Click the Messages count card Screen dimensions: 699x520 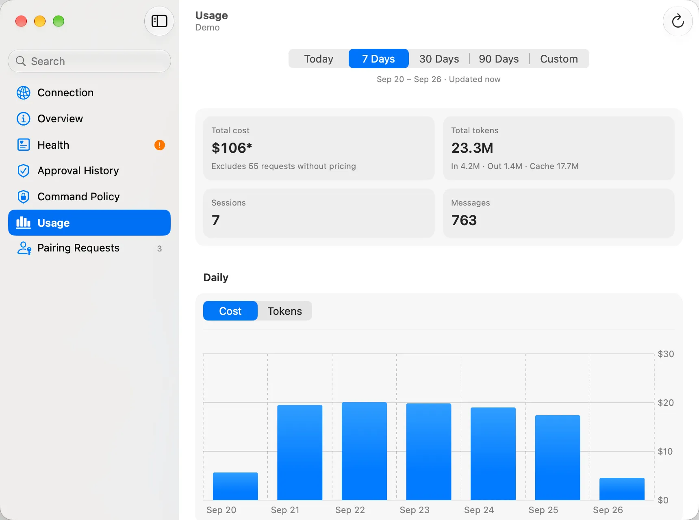click(x=559, y=213)
